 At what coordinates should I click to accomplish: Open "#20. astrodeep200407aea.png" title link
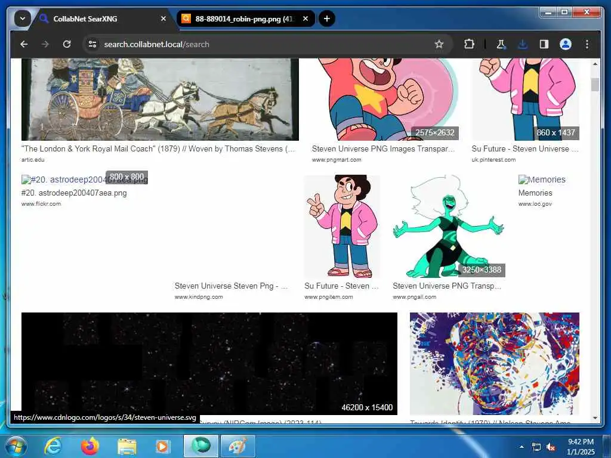click(74, 193)
